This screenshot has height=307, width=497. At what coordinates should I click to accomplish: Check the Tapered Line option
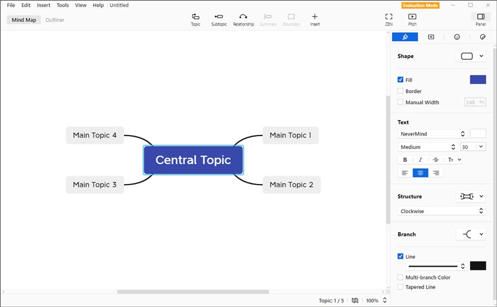tap(401, 287)
